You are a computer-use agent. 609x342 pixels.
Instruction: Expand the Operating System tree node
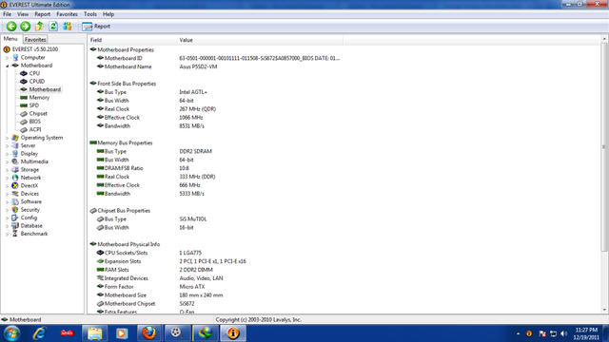click(x=7, y=138)
